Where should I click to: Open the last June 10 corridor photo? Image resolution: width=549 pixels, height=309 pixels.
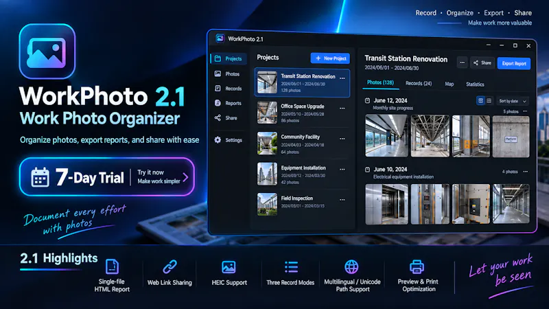511,203
